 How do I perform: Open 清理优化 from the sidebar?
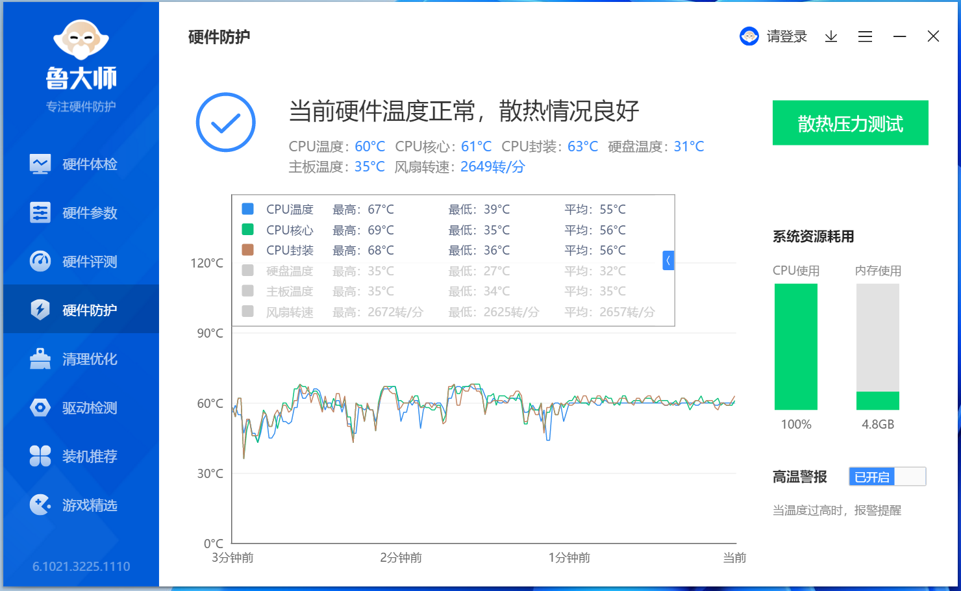click(81, 359)
